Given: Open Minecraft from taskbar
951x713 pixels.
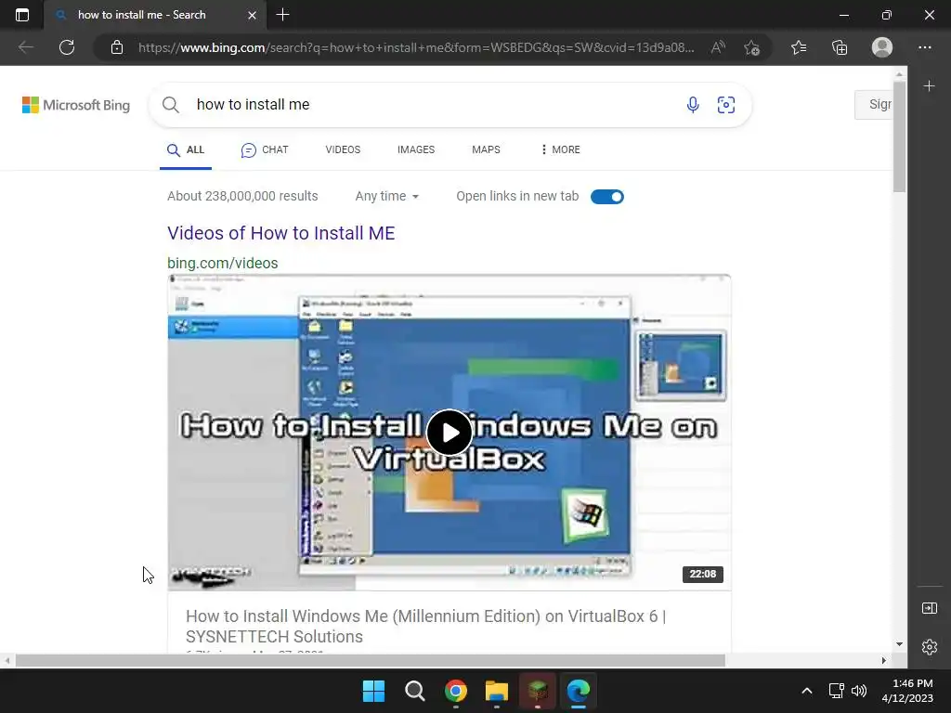Looking at the screenshot, I should 538,691.
